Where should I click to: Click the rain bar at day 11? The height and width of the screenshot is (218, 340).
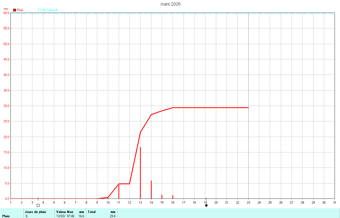coord(119,192)
